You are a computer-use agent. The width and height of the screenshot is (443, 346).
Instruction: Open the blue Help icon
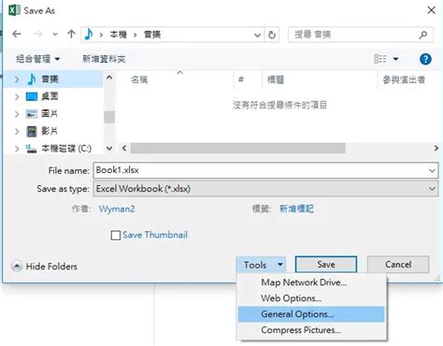[425, 59]
